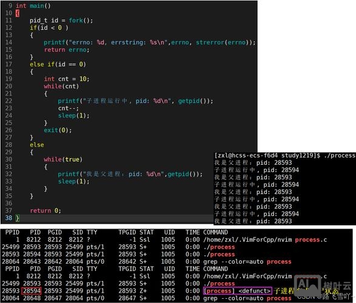Click the 'Z+' zombie status value
356x303 pixels.
[143, 291]
